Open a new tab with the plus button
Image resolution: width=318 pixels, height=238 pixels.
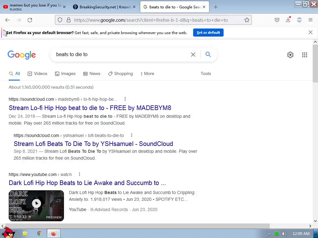216,7
